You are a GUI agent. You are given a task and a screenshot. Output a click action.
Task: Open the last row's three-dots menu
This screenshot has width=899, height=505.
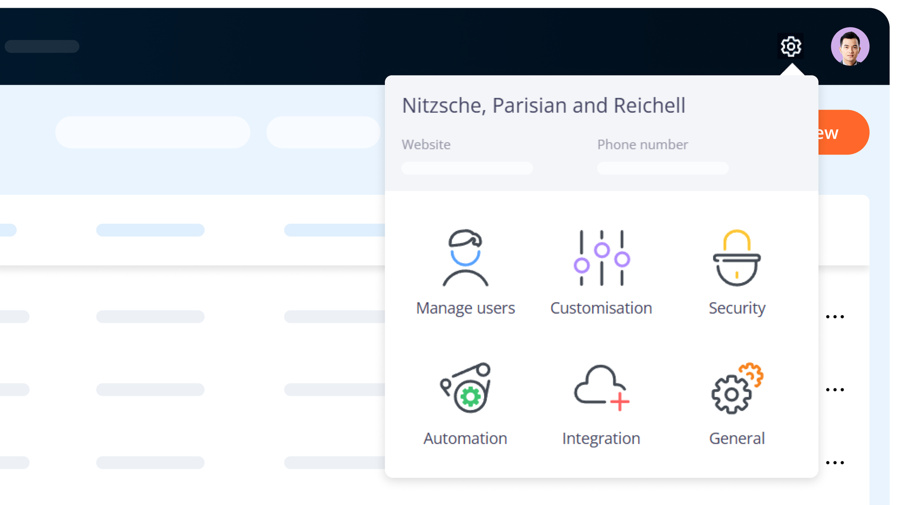[x=835, y=462]
